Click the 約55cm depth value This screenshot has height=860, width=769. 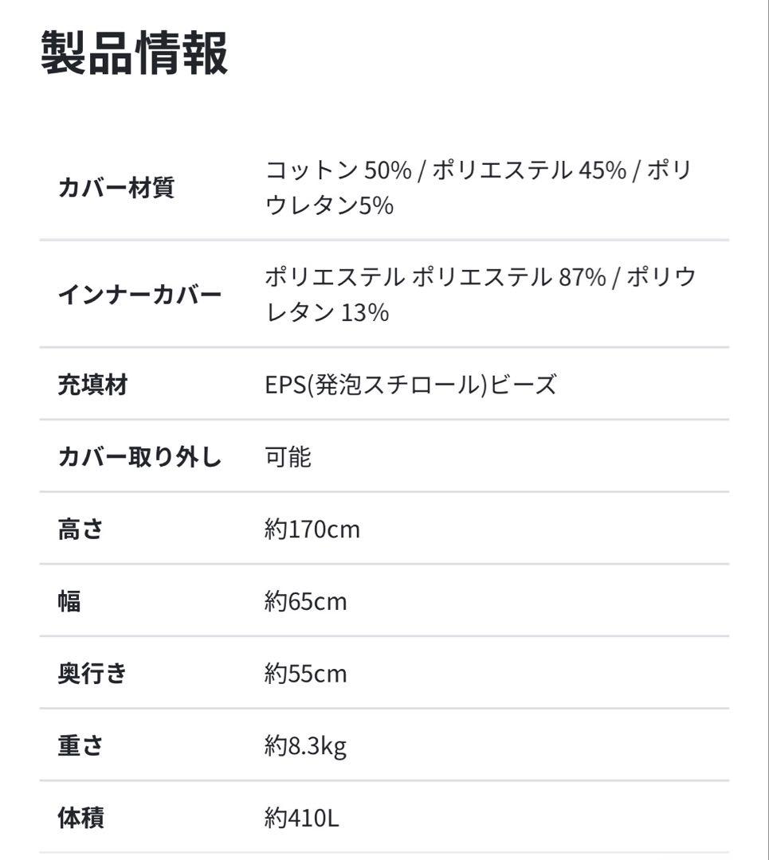[306, 674]
